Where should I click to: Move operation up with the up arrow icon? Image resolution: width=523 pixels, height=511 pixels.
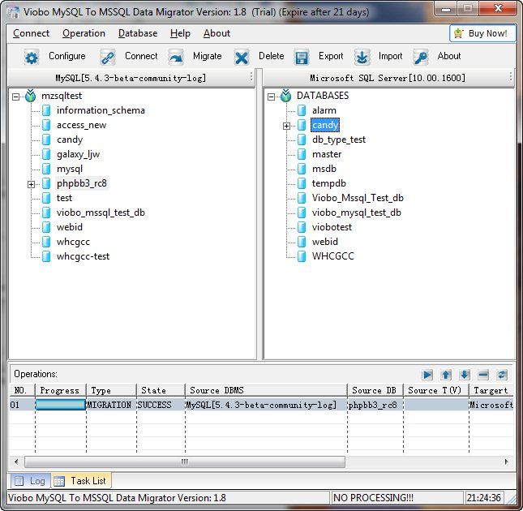click(446, 375)
